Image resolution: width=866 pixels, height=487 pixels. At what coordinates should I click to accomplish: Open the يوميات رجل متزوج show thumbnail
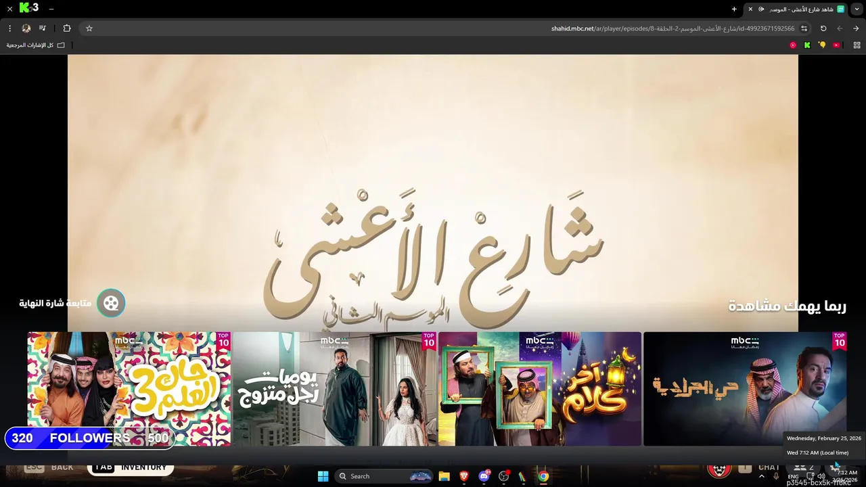334,389
